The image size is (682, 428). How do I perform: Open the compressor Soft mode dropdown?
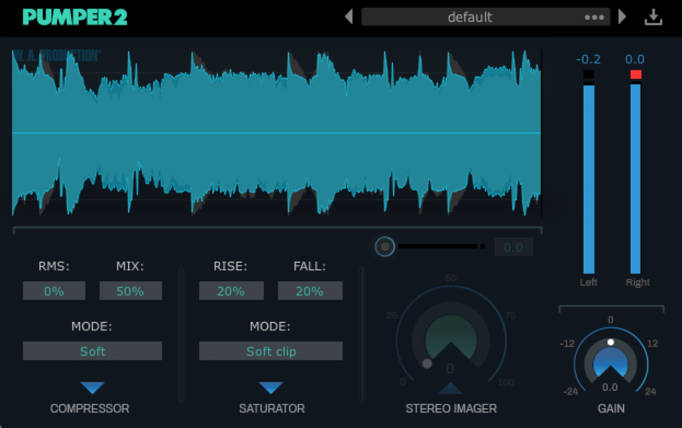[92, 351]
